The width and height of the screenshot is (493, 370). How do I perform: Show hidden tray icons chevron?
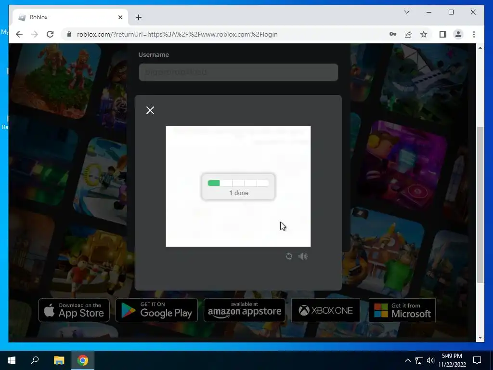tap(407, 360)
